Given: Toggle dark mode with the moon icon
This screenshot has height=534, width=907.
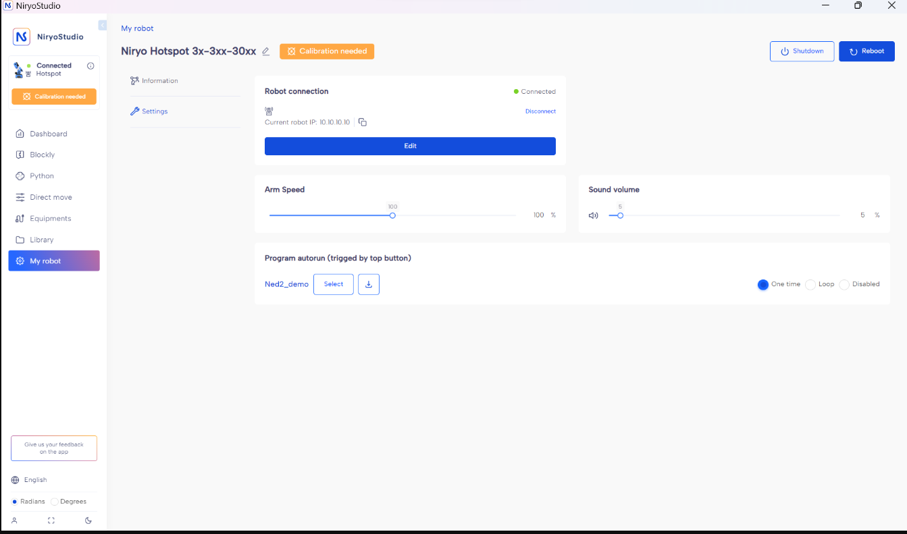Looking at the screenshot, I should [x=88, y=520].
